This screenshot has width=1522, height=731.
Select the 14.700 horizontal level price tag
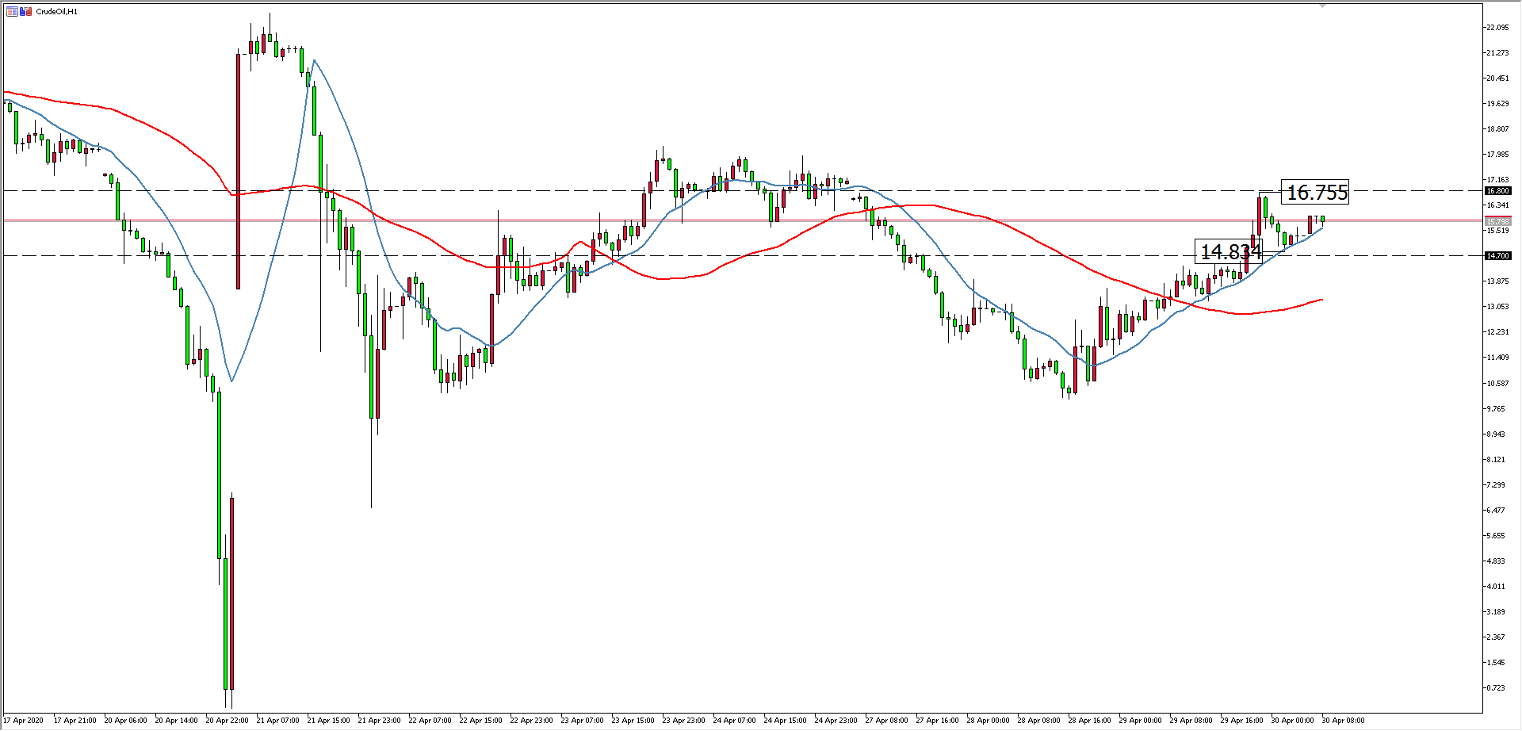(x=1497, y=256)
